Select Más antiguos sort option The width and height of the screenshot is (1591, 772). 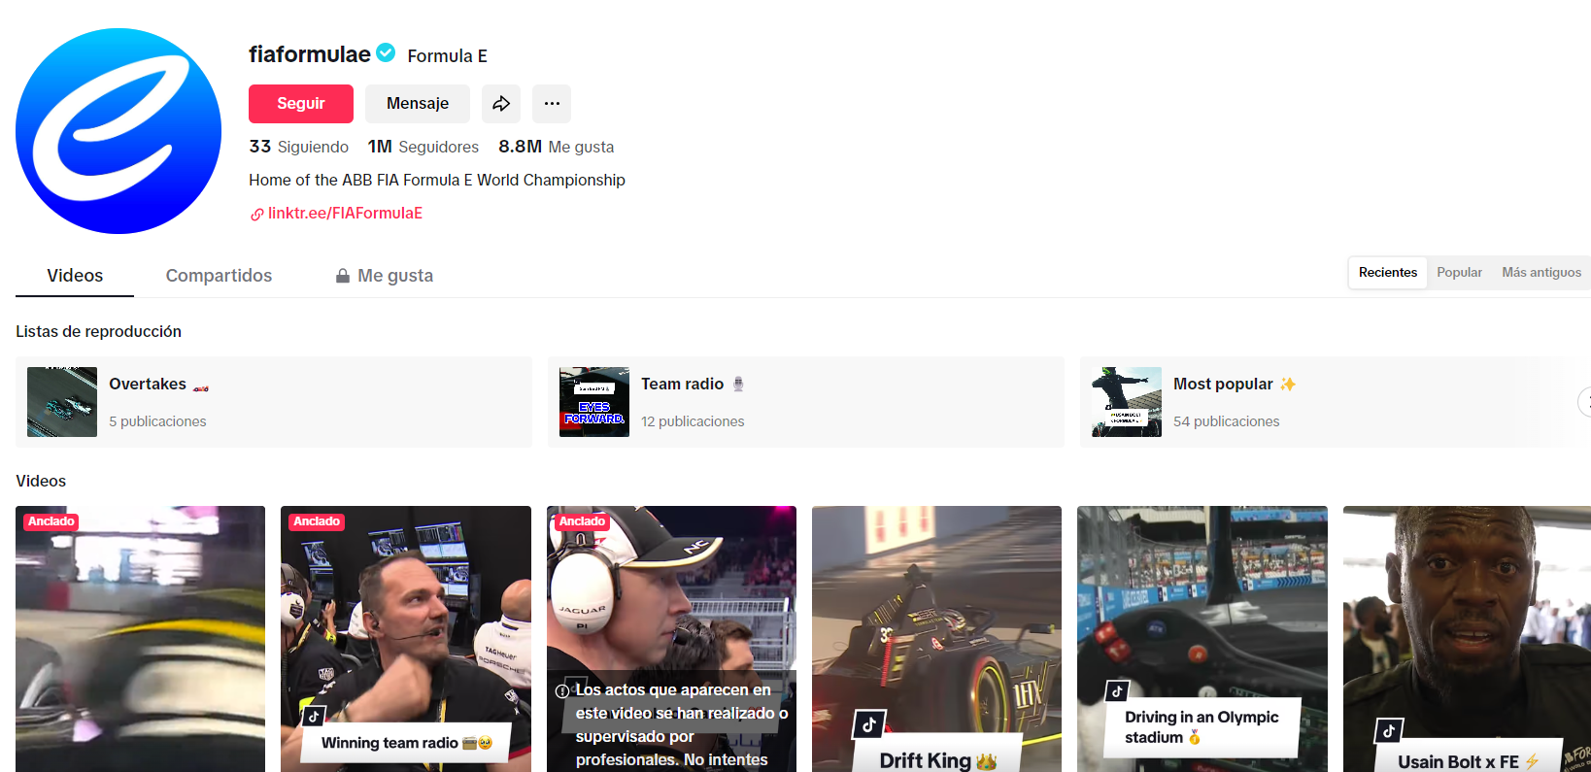(x=1541, y=273)
